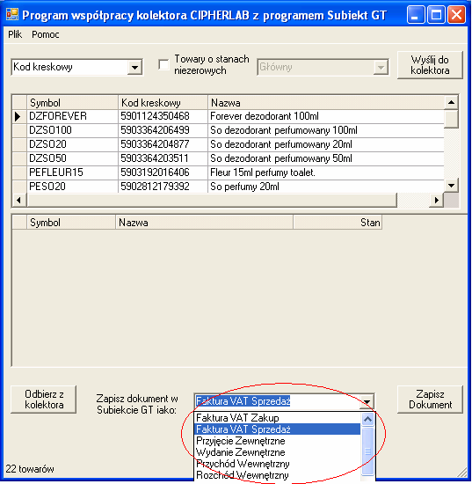Click the Wyślij do kolektora button

pos(430,65)
